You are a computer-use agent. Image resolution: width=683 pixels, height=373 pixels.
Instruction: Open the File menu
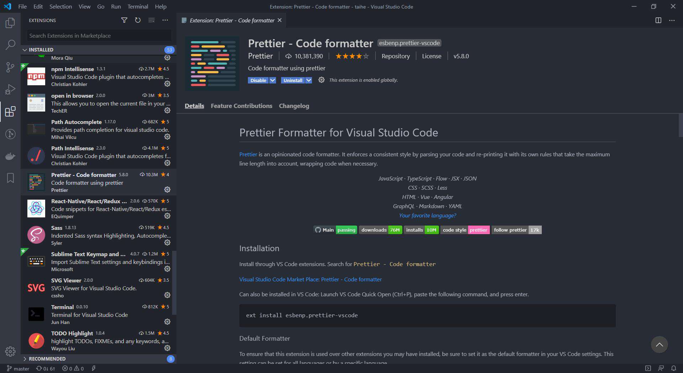(x=22, y=6)
